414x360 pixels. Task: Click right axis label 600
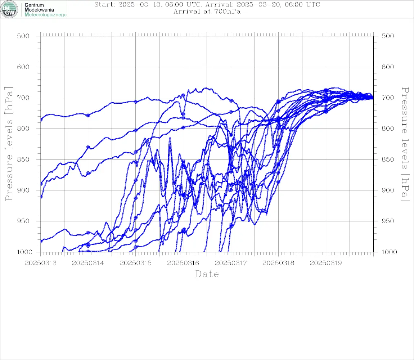coord(388,67)
